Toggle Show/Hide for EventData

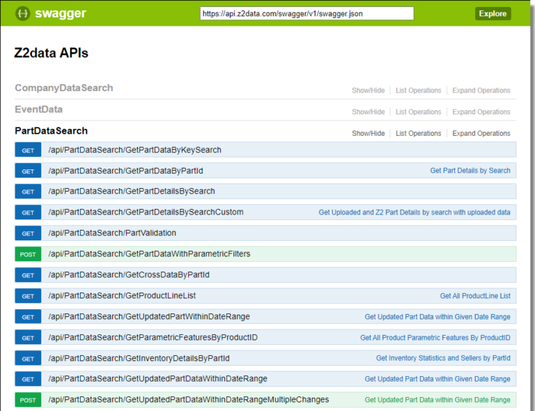pyautogui.click(x=368, y=112)
